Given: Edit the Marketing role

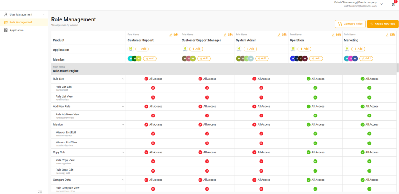Looking at the screenshot, I should [390, 35].
